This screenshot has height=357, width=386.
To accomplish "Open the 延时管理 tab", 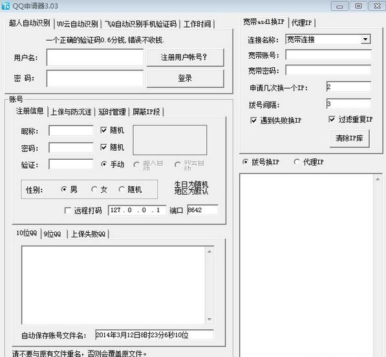I will 112,112.
